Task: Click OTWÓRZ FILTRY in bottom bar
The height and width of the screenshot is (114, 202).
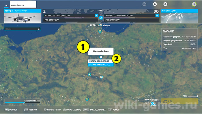Action: tap(52, 110)
